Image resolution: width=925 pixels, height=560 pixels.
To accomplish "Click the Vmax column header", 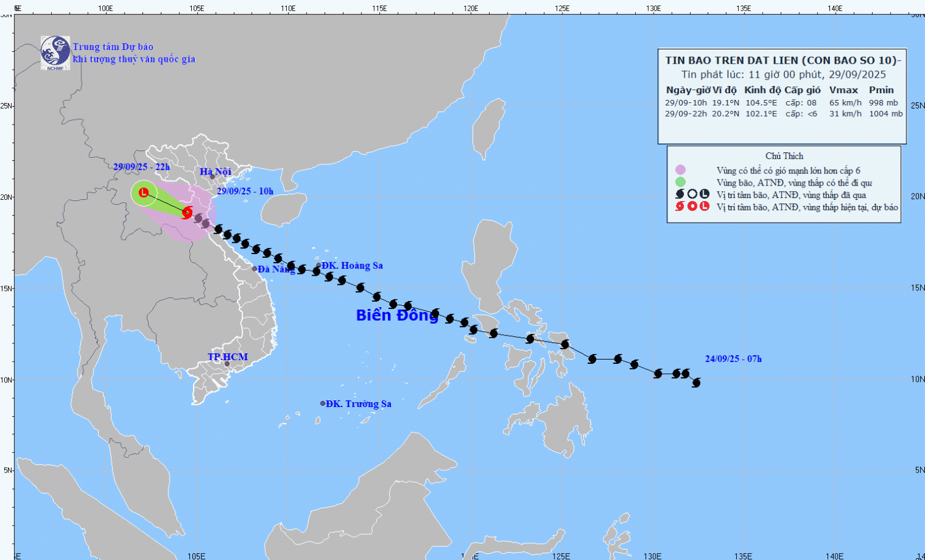I will 843,90.
